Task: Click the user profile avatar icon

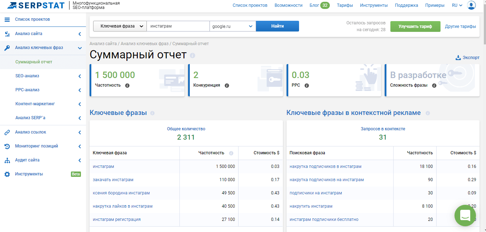Action: (471, 5)
